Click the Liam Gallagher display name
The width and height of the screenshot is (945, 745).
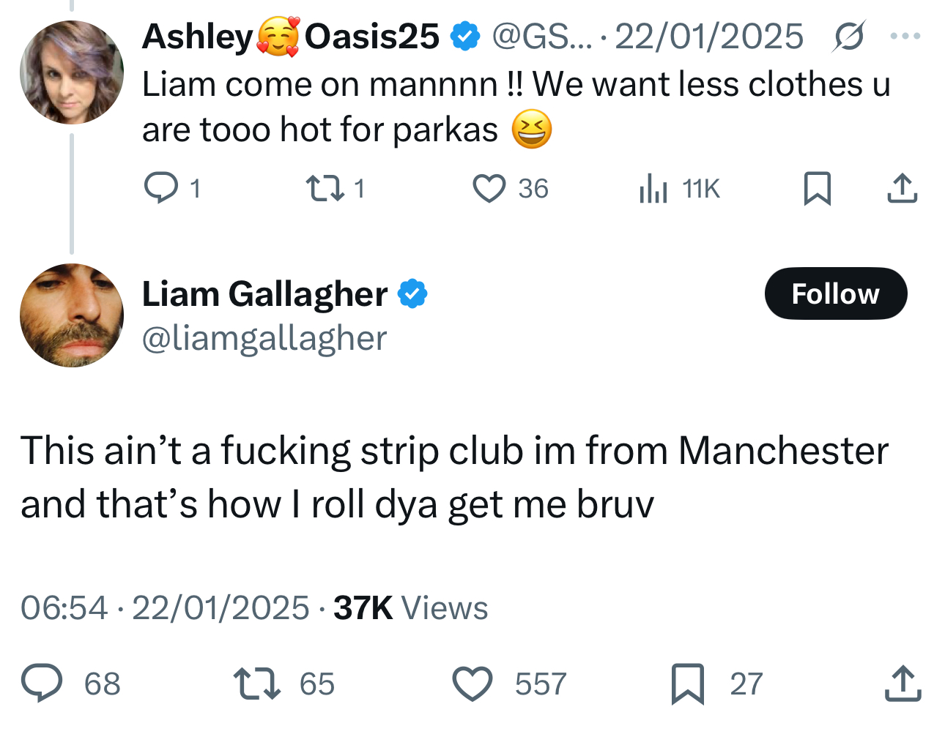(x=264, y=294)
